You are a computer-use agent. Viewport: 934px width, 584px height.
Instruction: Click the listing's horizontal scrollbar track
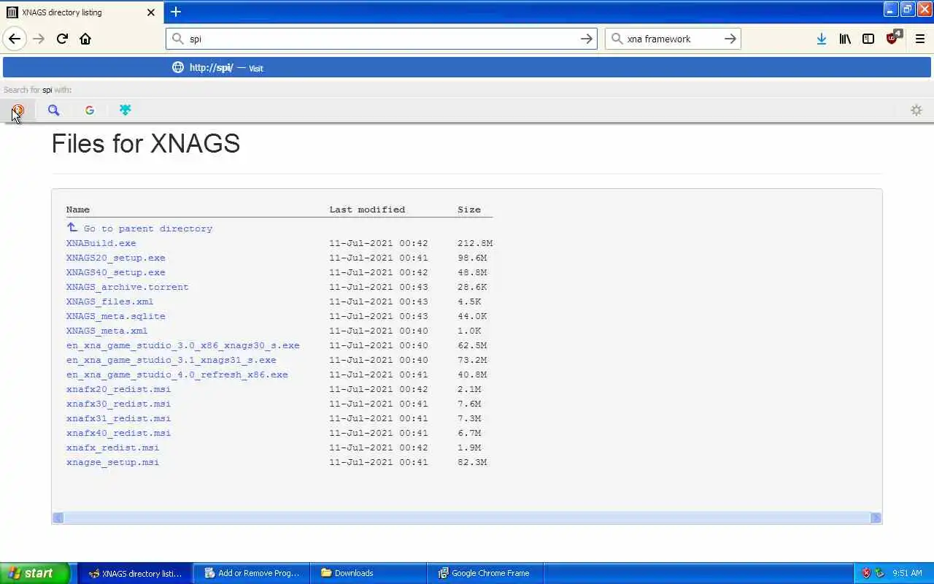point(467,518)
